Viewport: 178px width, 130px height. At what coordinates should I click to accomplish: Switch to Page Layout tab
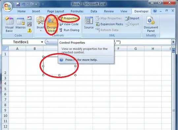[x=55, y=11]
